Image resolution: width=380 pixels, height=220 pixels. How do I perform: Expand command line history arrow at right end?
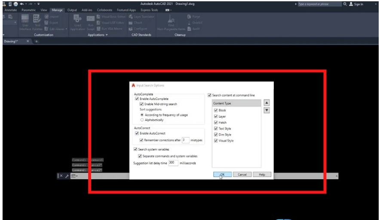pyautogui.click(x=337, y=176)
